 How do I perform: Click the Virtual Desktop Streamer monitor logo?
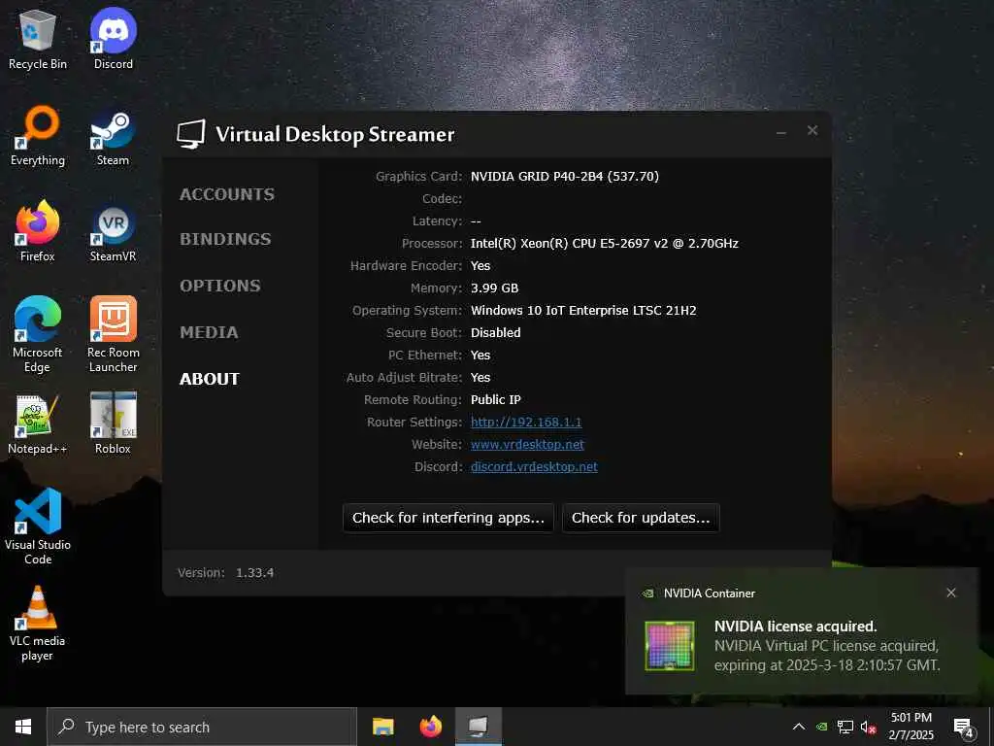point(191,134)
